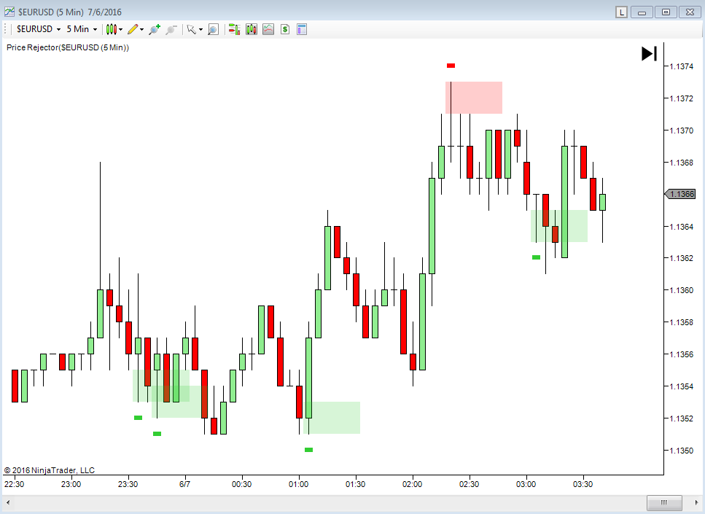Image resolution: width=705 pixels, height=514 pixels.
Task: Open the zoom frame magnifier tool
Action: pos(213,29)
